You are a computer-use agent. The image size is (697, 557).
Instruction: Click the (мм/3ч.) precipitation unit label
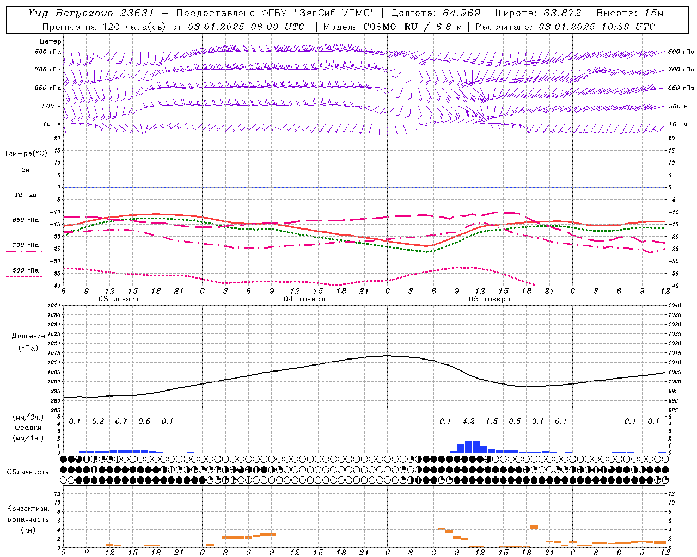(28, 417)
